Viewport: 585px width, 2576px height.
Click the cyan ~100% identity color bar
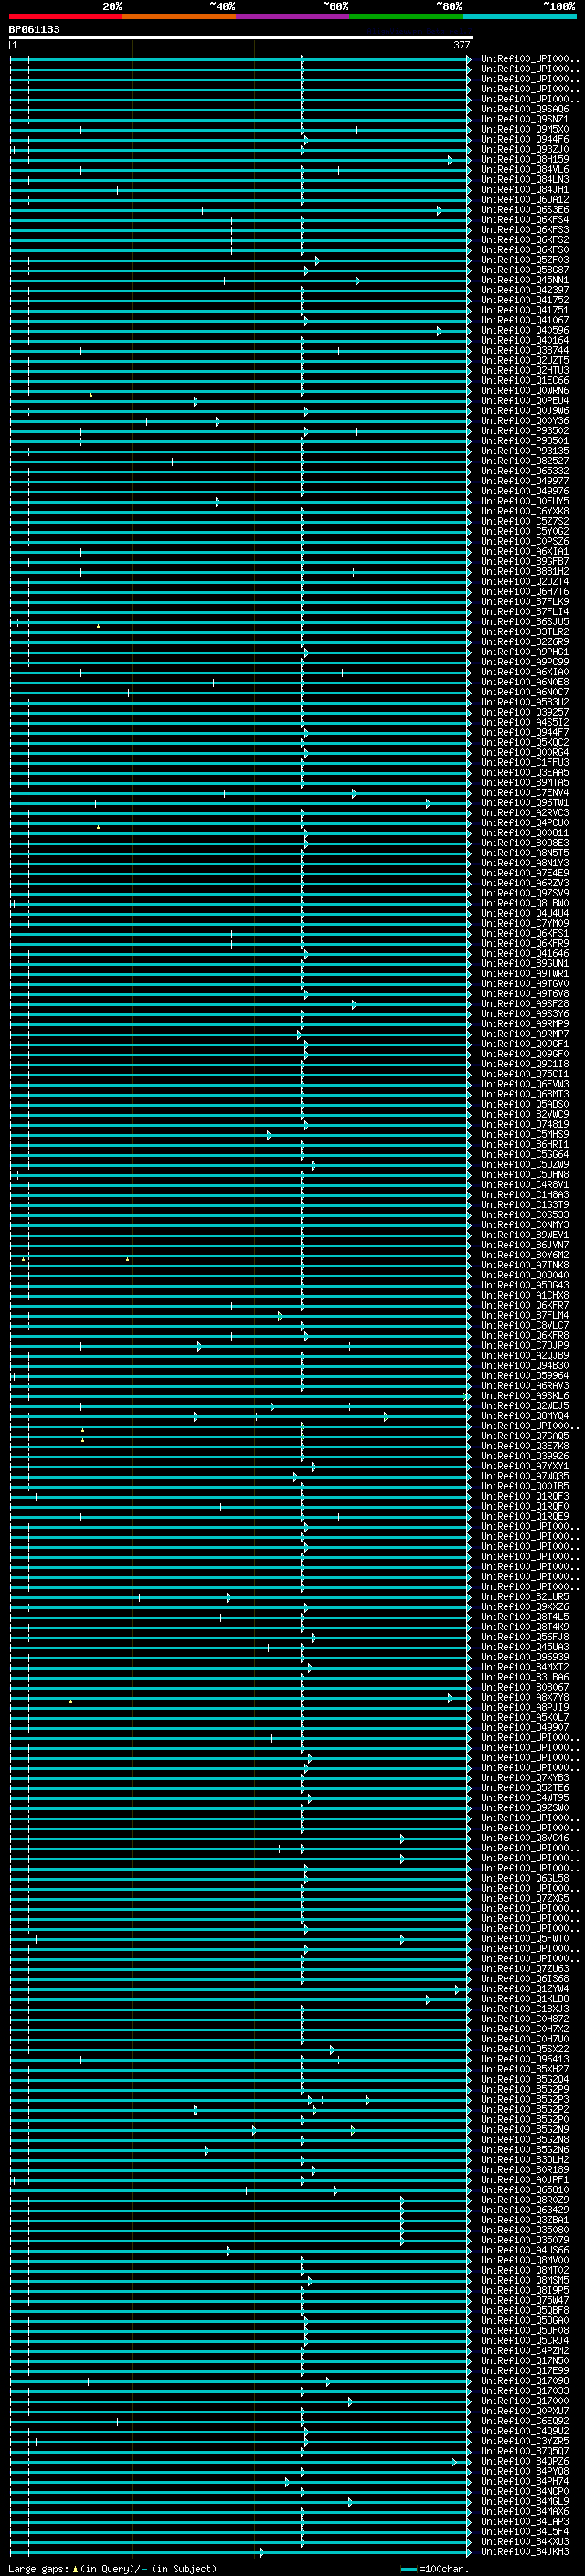coord(519,16)
